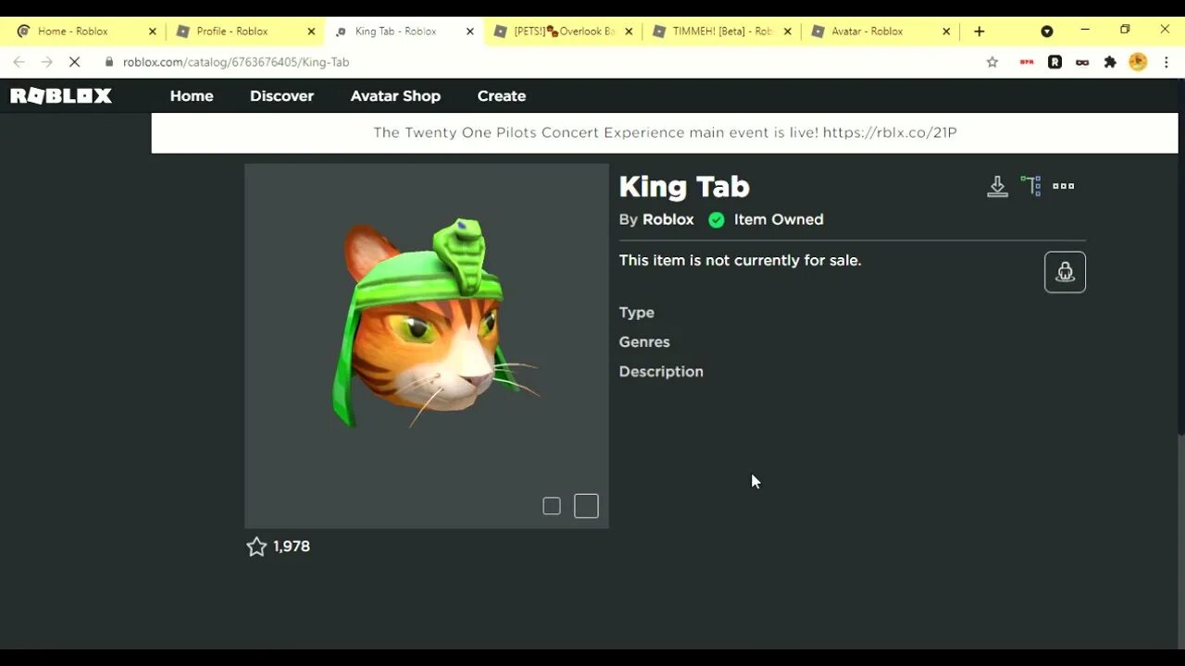Close the Home - Roblox tab
Viewport: 1185px width, 666px height.
pyautogui.click(x=153, y=31)
